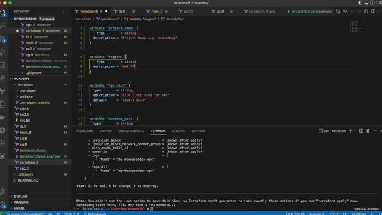Screen dimensions: 382x215
Task: Click the code-improvements branch in status bar
Action: [26, 214]
